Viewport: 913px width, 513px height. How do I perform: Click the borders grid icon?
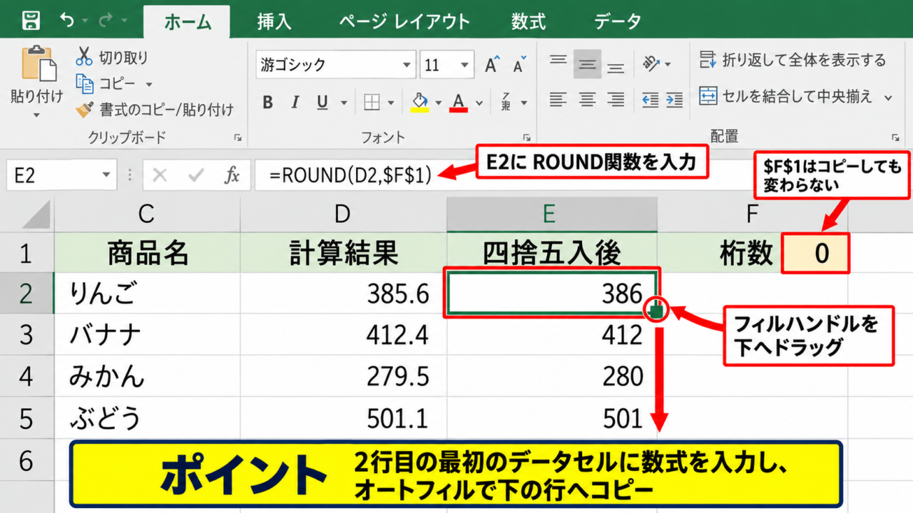(372, 103)
